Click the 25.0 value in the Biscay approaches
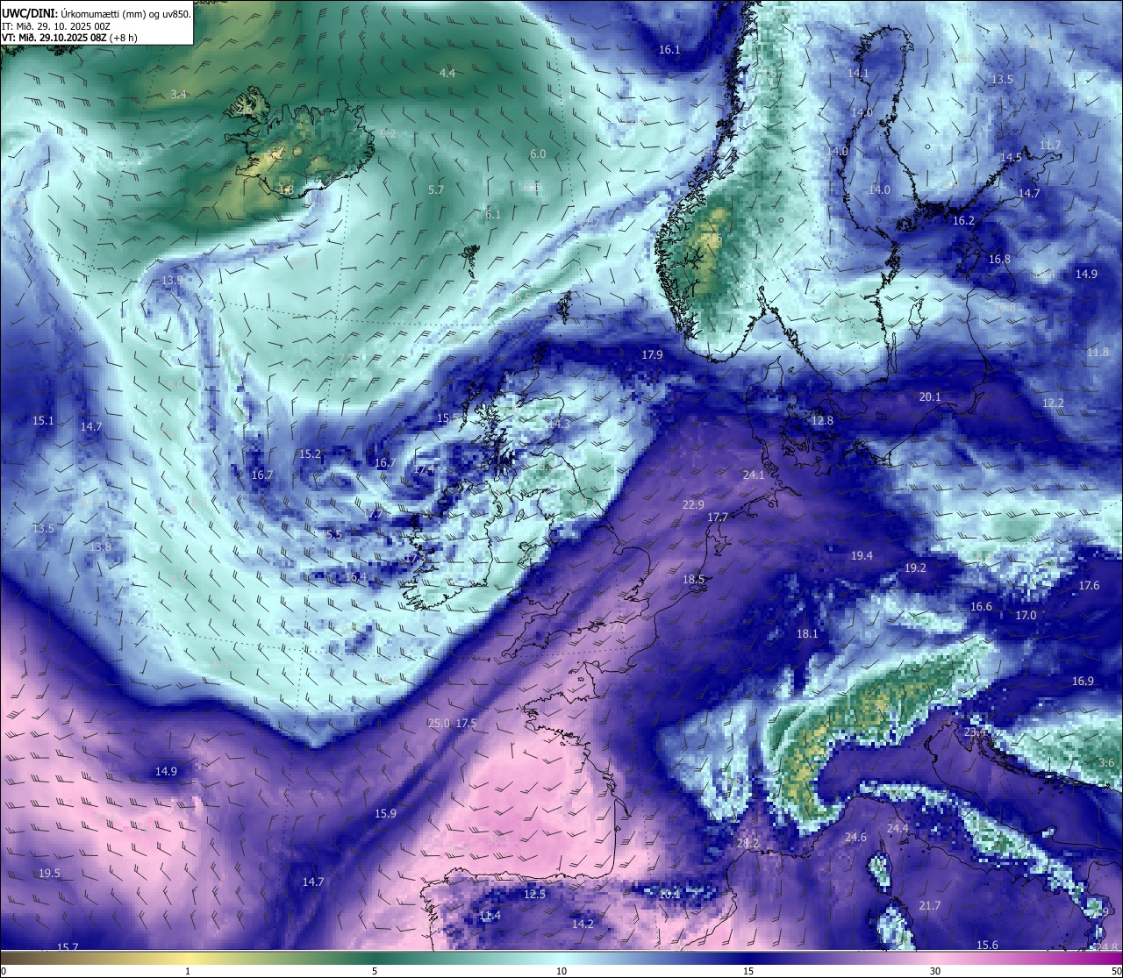The height and width of the screenshot is (978, 1123). click(x=439, y=723)
